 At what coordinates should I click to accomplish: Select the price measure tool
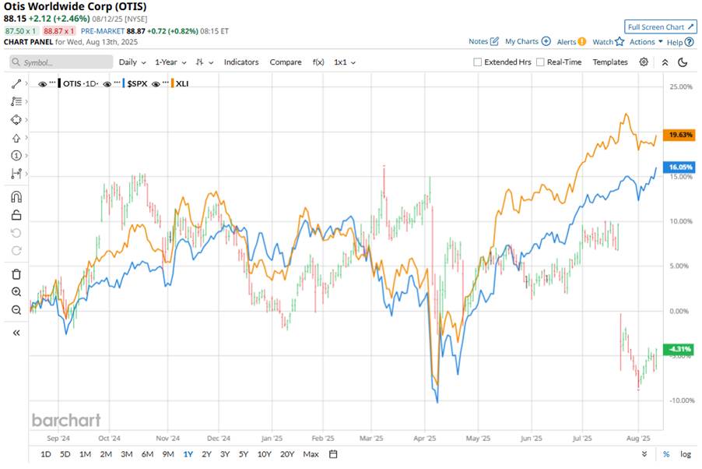pos(16,174)
